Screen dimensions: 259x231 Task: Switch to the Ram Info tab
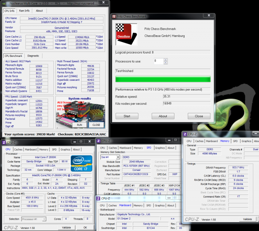click(24, 11)
